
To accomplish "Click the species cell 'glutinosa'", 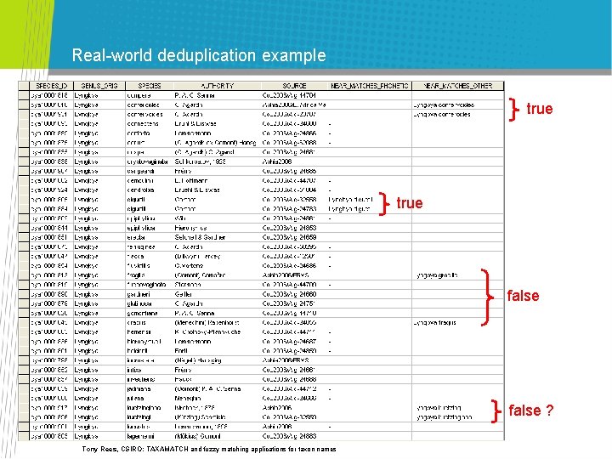I will coord(150,303).
